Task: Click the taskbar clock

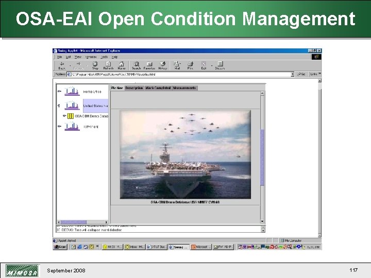Action: coord(313,247)
